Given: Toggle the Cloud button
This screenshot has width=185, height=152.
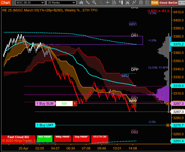Looking at the screenshot, I should pyautogui.click(x=163, y=3).
